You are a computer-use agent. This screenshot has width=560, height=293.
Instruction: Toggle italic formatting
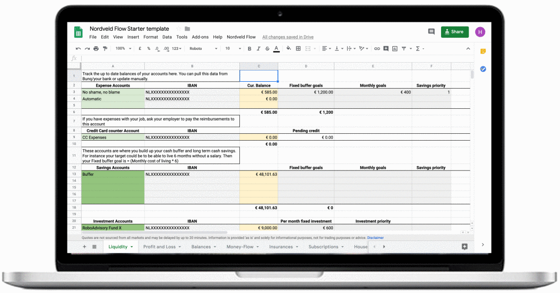[258, 49]
